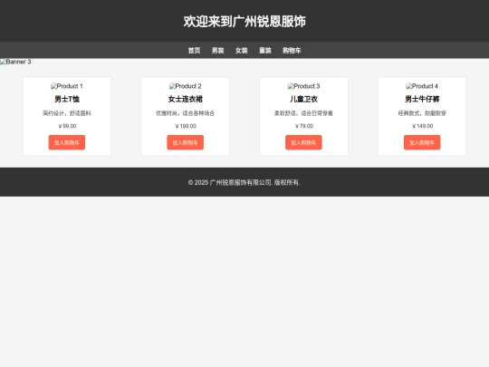Add 男士T恤 to the cart
The image size is (489, 367).
pos(67,142)
